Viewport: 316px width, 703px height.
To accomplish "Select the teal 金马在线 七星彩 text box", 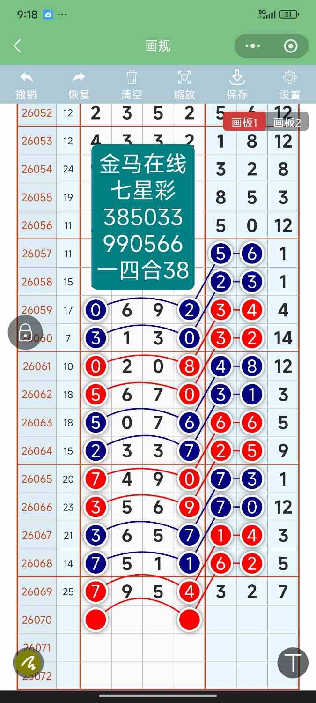I will tap(143, 217).
